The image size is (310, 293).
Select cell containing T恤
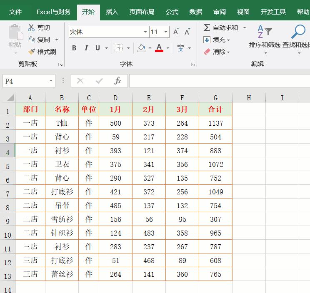(62, 123)
